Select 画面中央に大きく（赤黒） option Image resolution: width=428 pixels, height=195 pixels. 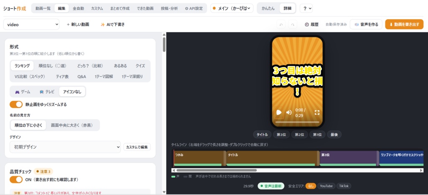click(72, 125)
